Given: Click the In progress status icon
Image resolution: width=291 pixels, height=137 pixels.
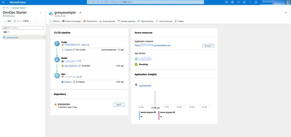Looking at the screenshot, I should 63,82.
